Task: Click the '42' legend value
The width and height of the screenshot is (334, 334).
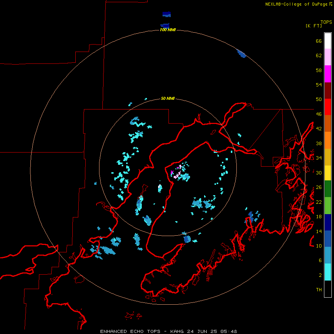Action: tap(319, 129)
